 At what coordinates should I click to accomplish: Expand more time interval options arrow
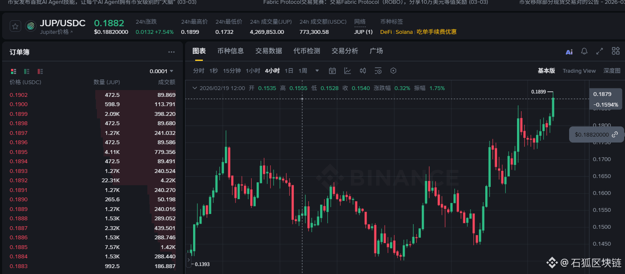point(317,71)
